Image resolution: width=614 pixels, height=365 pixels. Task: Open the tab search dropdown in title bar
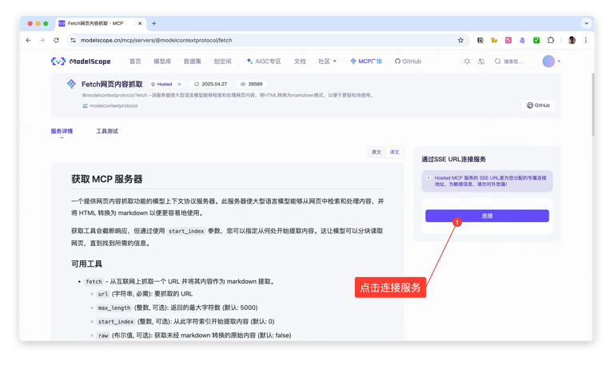coord(586,23)
